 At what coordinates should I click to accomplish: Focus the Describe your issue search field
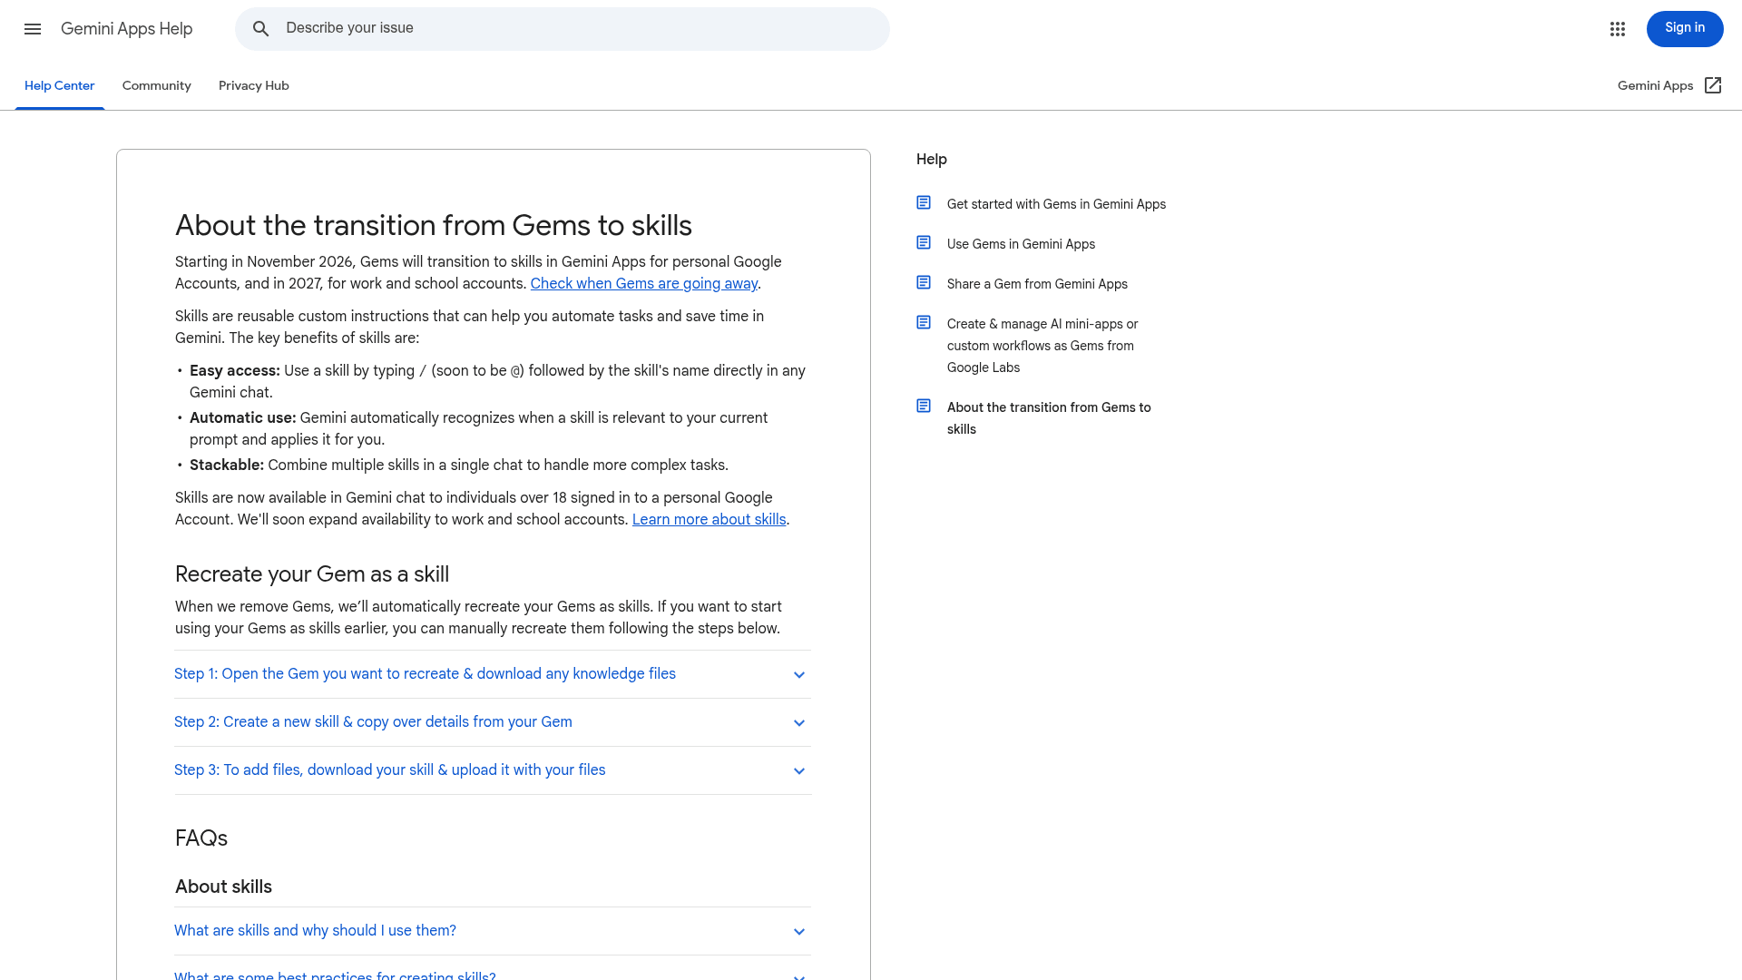click(x=563, y=29)
